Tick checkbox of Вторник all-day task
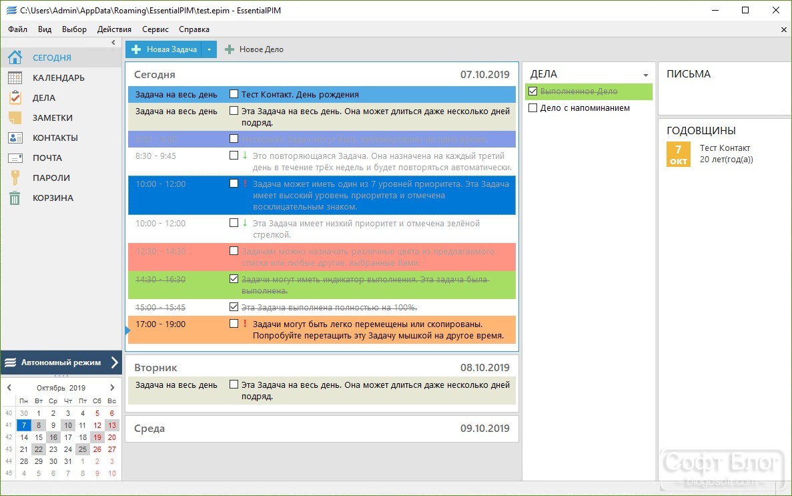The height and width of the screenshot is (496, 792). [234, 385]
